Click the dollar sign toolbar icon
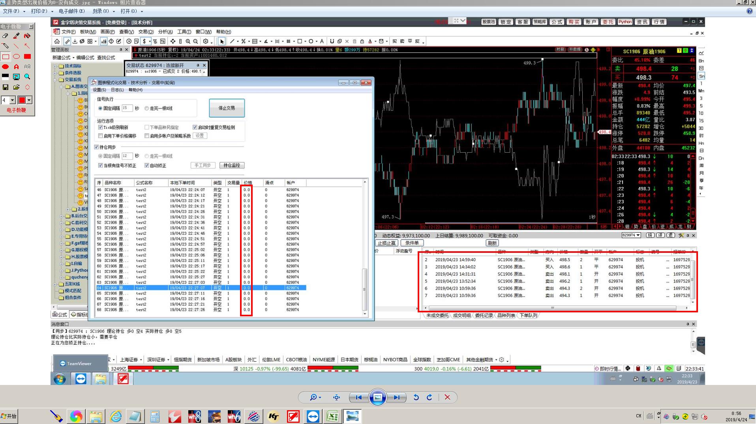Screen dimensions: 756x424 144,41
